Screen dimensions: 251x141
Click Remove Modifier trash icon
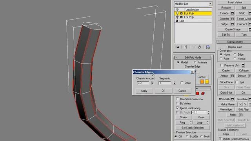click(x=200, y=47)
